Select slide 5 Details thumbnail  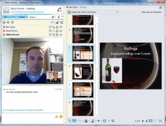tap(83, 90)
